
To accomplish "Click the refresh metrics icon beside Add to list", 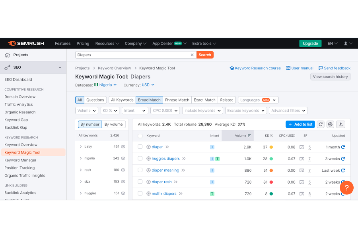I will click(x=321, y=124).
